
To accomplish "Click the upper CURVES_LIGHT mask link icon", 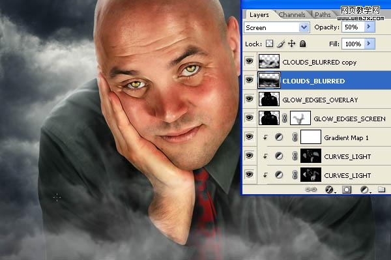I will 295,156.
